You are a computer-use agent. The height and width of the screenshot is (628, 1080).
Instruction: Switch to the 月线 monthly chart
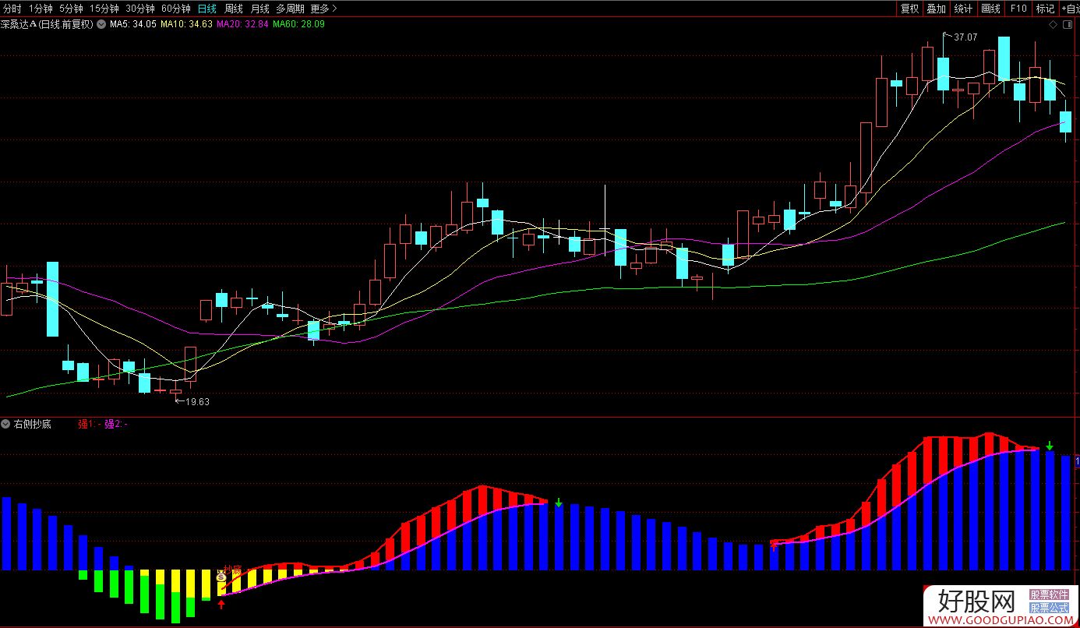tap(259, 9)
